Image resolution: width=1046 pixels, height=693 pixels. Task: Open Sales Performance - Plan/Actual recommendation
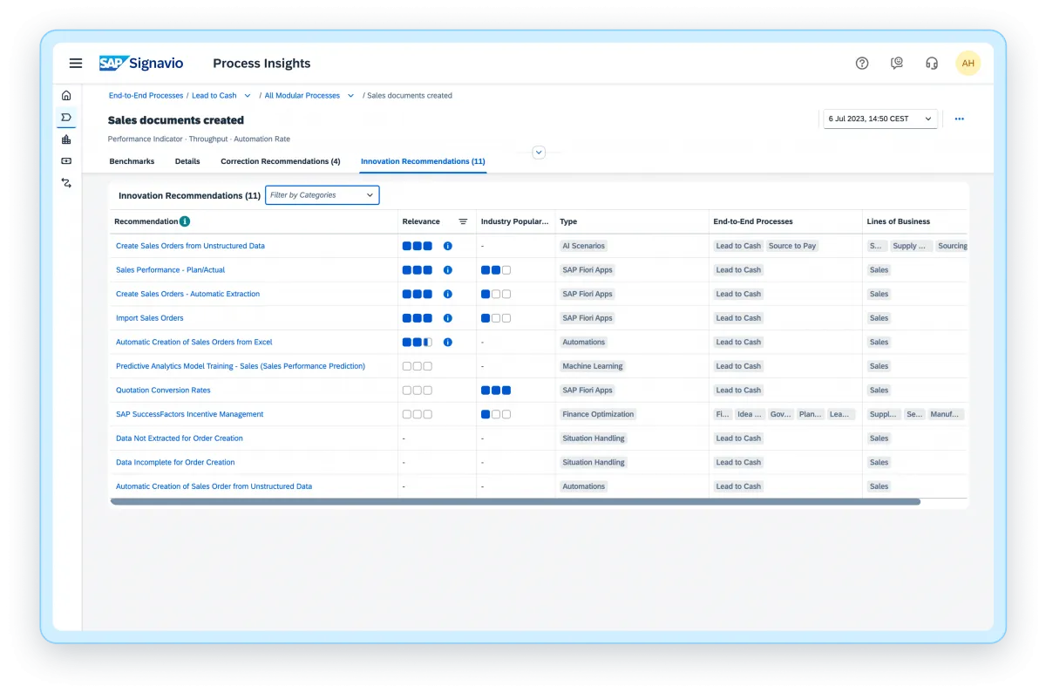pyautogui.click(x=170, y=270)
